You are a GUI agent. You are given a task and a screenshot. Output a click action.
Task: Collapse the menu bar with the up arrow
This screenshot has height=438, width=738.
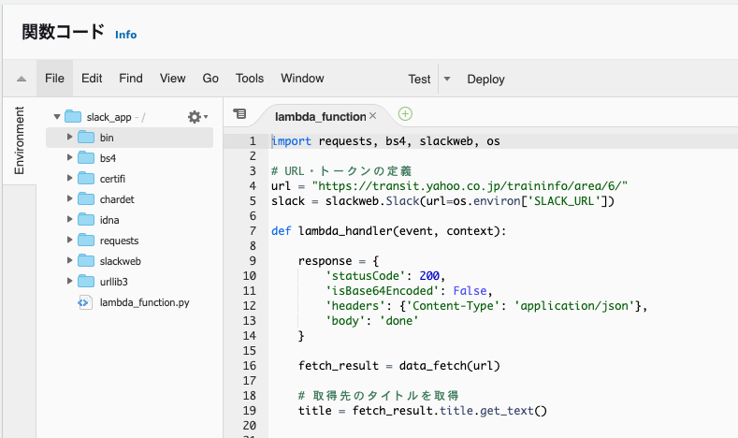click(22, 79)
